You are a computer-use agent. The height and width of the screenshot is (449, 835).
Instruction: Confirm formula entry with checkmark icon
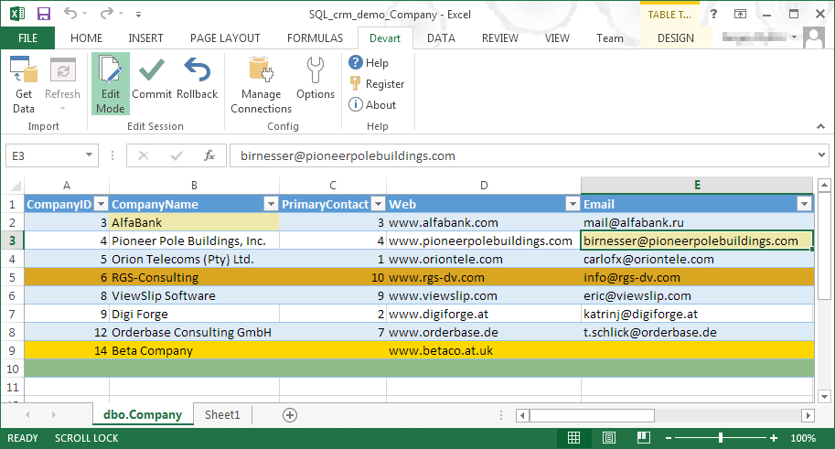(x=177, y=155)
